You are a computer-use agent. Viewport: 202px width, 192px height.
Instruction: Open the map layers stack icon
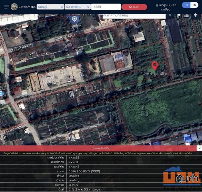tap(195, 15)
